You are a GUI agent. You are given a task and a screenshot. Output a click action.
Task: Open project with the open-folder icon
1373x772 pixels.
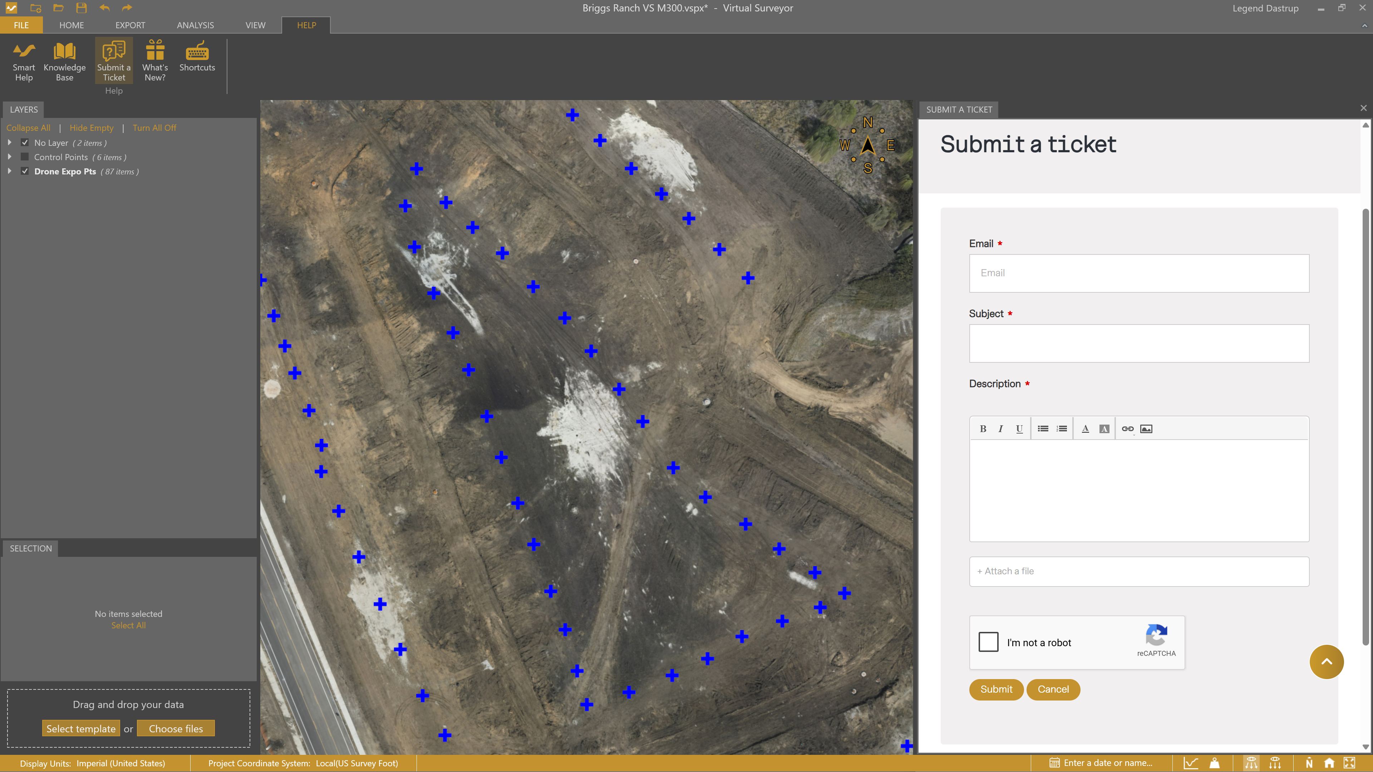point(59,8)
